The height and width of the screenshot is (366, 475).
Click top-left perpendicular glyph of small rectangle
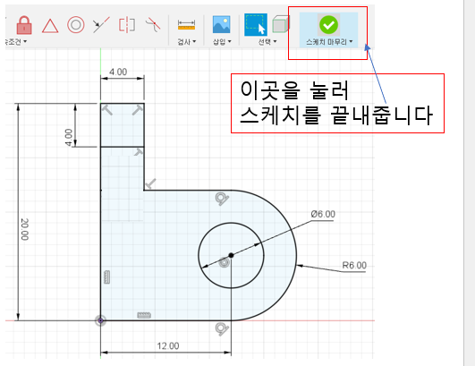point(107,110)
